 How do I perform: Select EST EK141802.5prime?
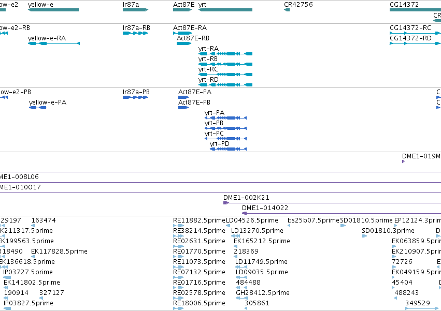click(x=32, y=283)
